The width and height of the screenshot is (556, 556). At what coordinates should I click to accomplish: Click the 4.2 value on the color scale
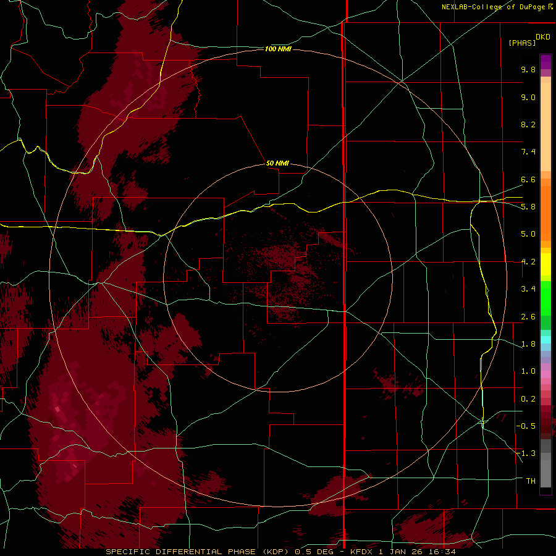click(528, 262)
